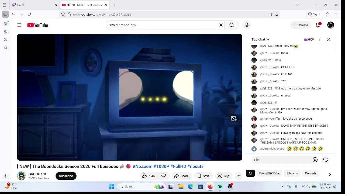Subscribe to BRODOX channel
Screen dimensions: 345x194
pos(66,176)
